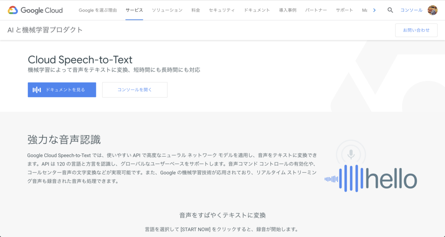The height and width of the screenshot is (237, 445).
Task: Select the サービス tab
Action: (134, 10)
